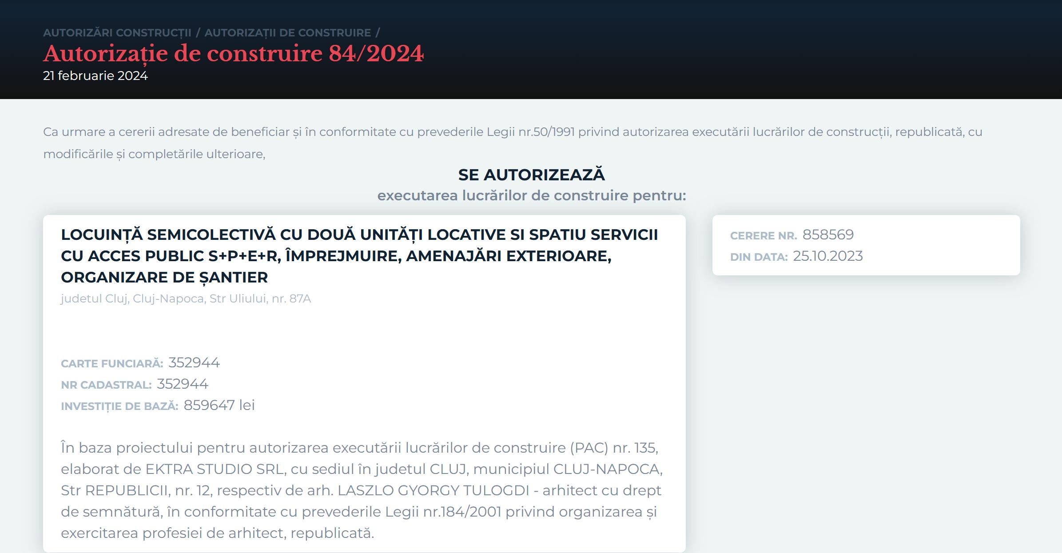Click the Nr Cadastral value 352944
This screenshot has height=553, width=1062.
point(182,384)
